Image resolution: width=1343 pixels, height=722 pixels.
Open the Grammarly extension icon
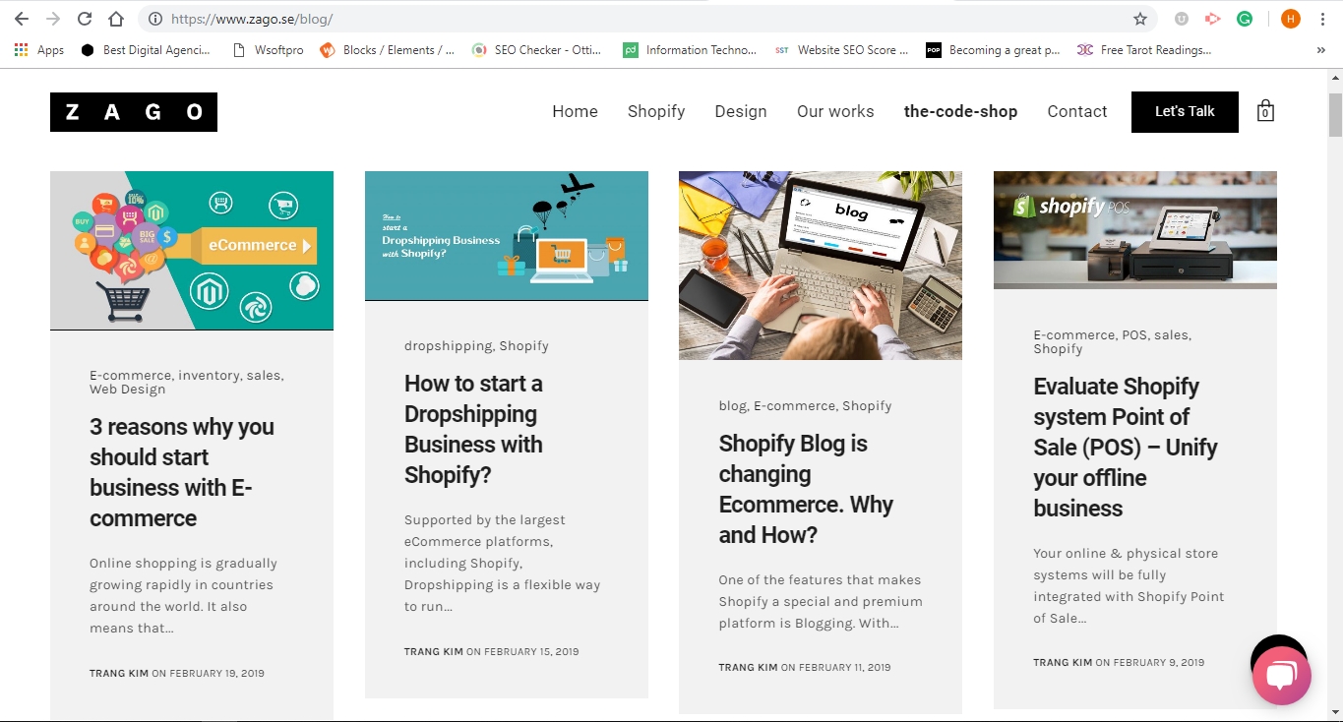(1245, 19)
